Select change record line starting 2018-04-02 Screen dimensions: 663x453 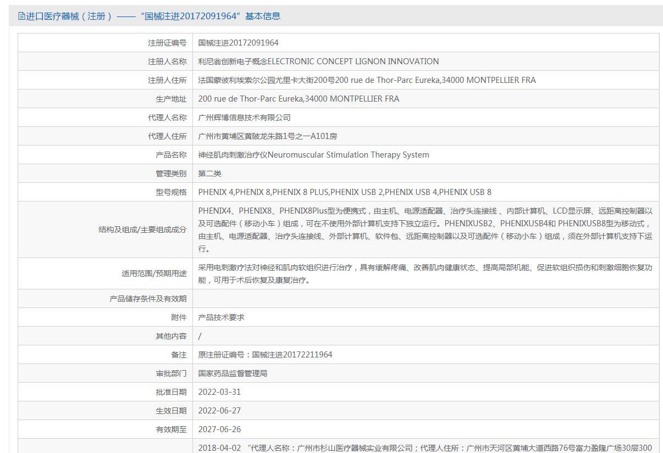pos(426,448)
